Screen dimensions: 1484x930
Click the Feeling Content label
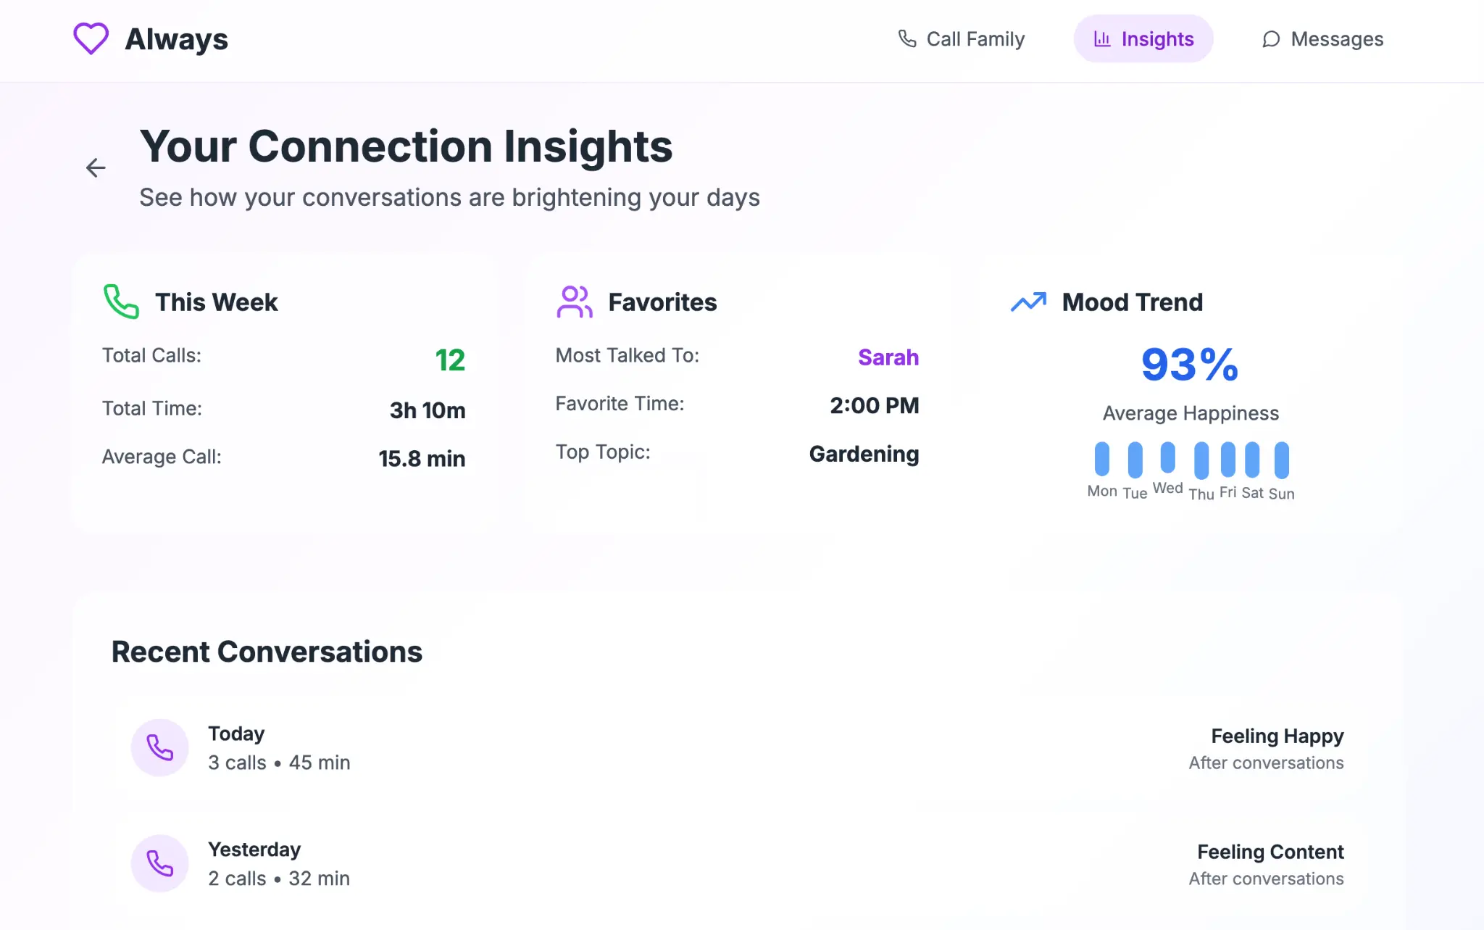click(1270, 852)
